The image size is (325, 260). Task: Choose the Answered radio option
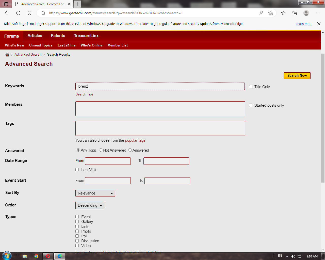(x=130, y=150)
